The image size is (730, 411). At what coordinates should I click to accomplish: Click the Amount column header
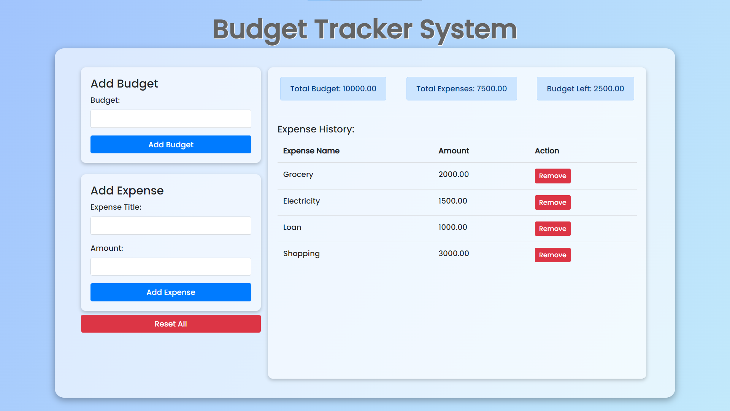454,151
